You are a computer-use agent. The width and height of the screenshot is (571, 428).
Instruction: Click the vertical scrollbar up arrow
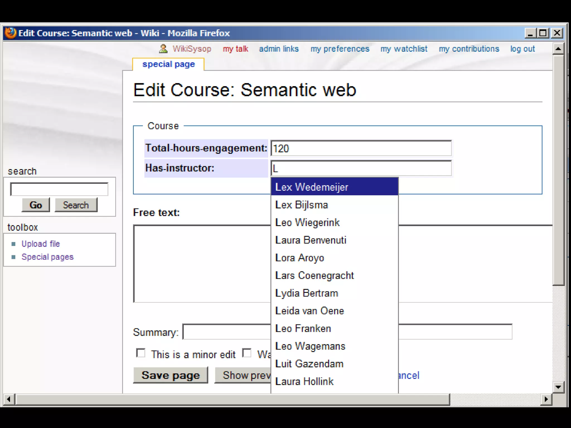coord(558,49)
